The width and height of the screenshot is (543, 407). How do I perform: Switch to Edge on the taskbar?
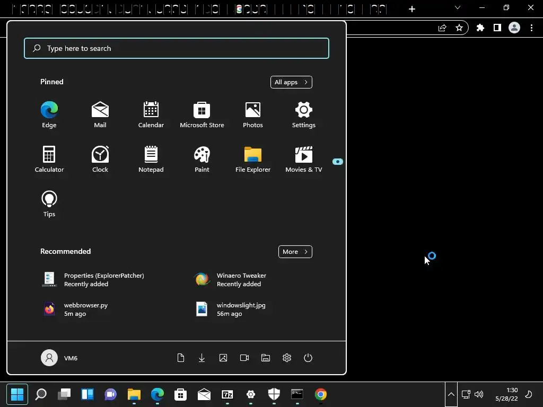pyautogui.click(x=157, y=394)
